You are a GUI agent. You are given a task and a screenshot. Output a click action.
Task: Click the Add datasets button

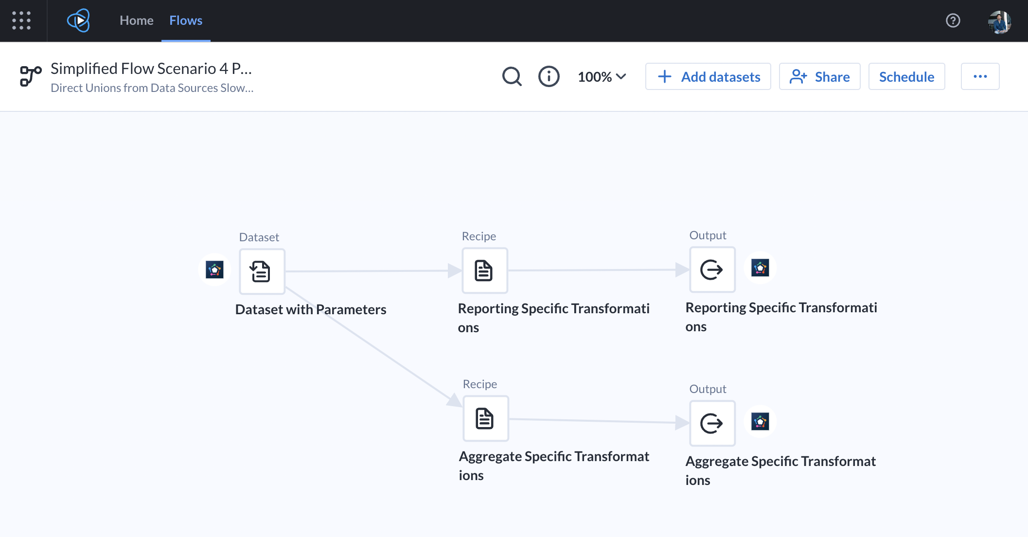click(x=708, y=76)
